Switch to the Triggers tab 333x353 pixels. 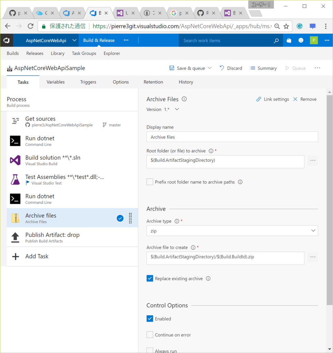88,82
